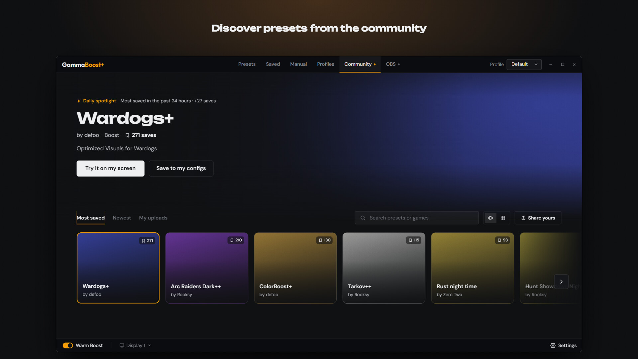Open the Manual tab
The height and width of the screenshot is (359, 638).
pyautogui.click(x=298, y=64)
